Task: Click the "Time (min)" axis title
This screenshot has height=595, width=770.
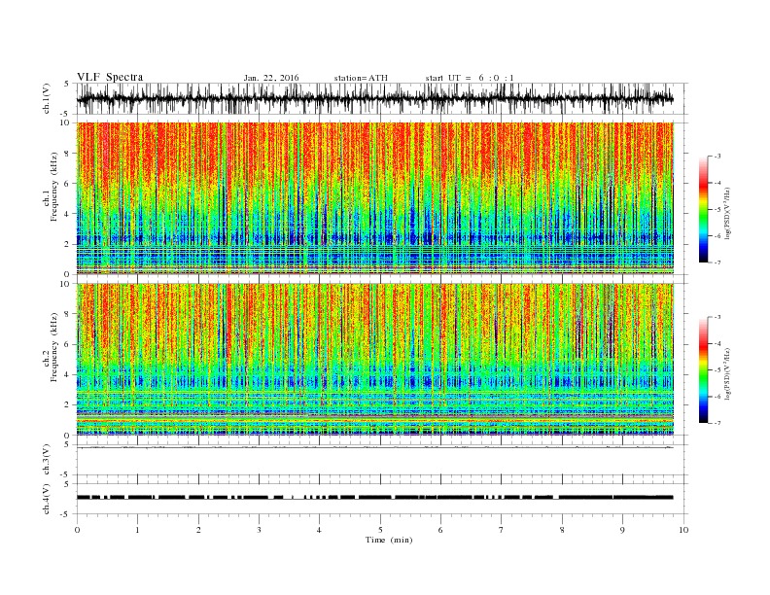Action: point(389,540)
